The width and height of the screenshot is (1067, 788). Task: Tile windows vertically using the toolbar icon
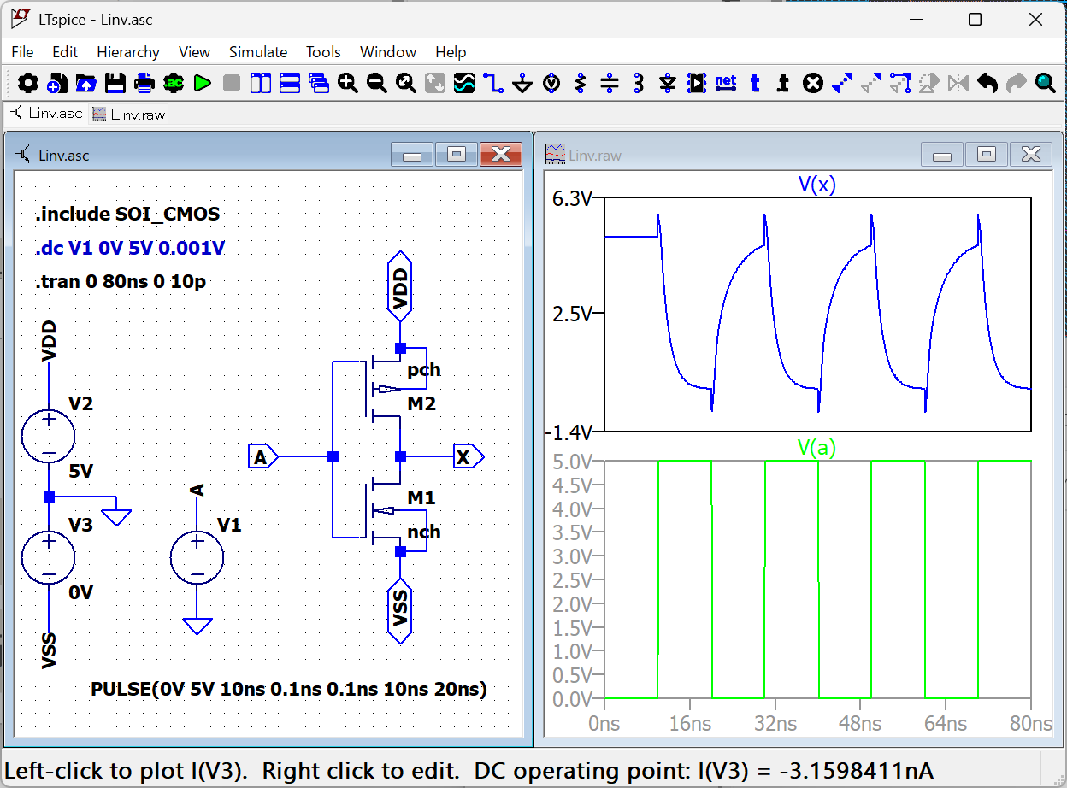tap(261, 83)
